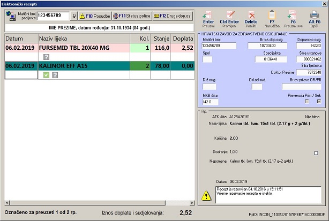This screenshot has width=329, height=221.
Task: Click quantity cell 1 of FURSEMID row
Action: (x=140, y=48)
